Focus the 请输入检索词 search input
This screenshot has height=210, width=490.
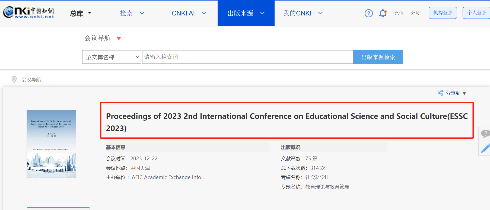(x=248, y=57)
